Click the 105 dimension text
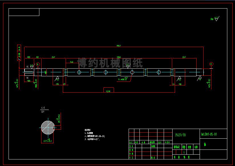The width and height of the screenshot is (235, 166). point(29,57)
